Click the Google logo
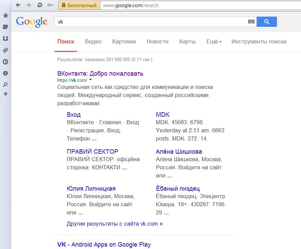Image resolution: width=301 pixels, height=249 pixels. [32, 22]
